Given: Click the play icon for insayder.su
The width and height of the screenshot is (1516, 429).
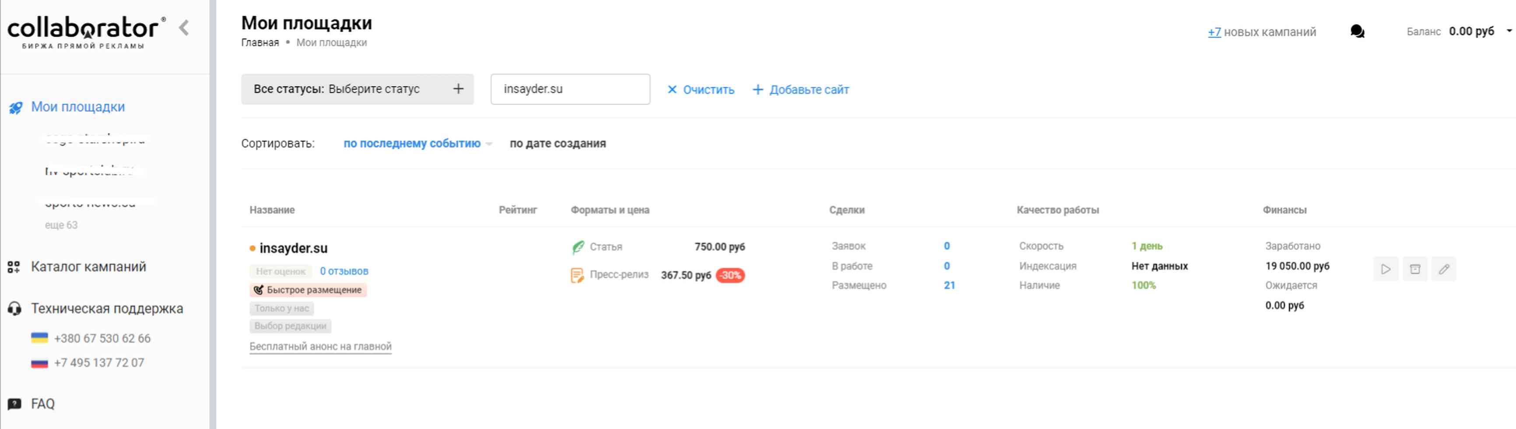Looking at the screenshot, I should coord(1386,269).
